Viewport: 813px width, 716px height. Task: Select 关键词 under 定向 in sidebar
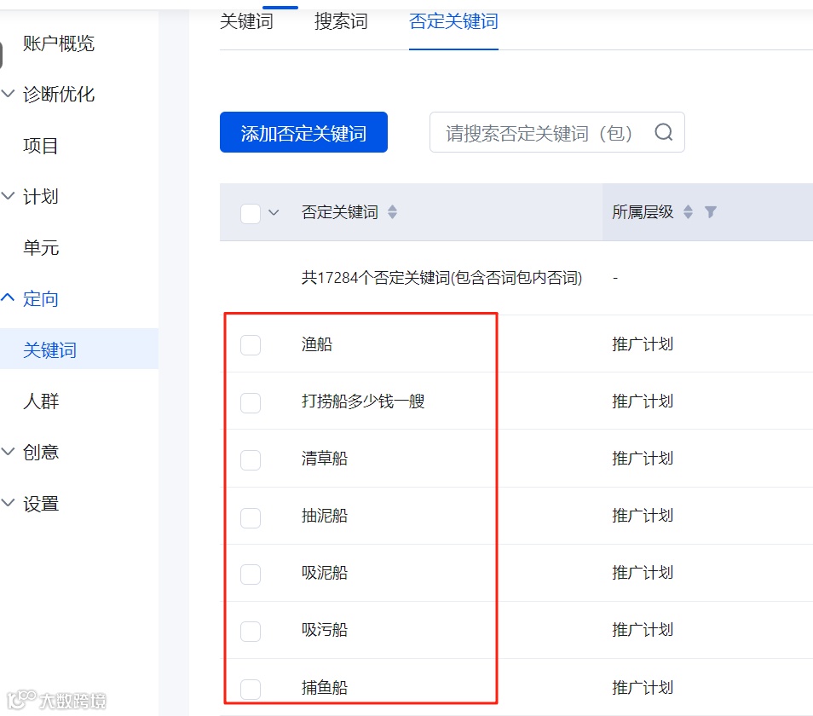[x=49, y=350]
